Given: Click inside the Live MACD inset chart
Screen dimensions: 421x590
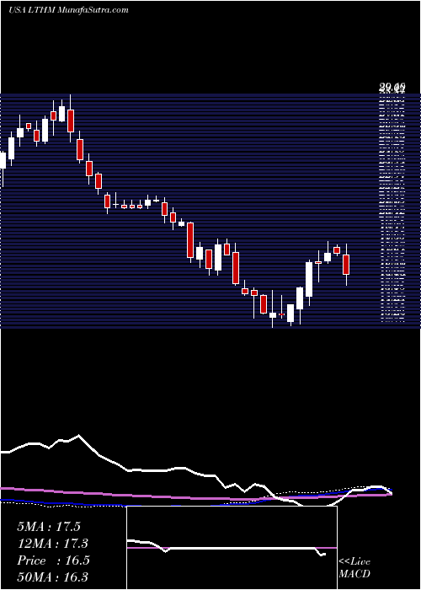Looking at the screenshot, I should [232, 548].
